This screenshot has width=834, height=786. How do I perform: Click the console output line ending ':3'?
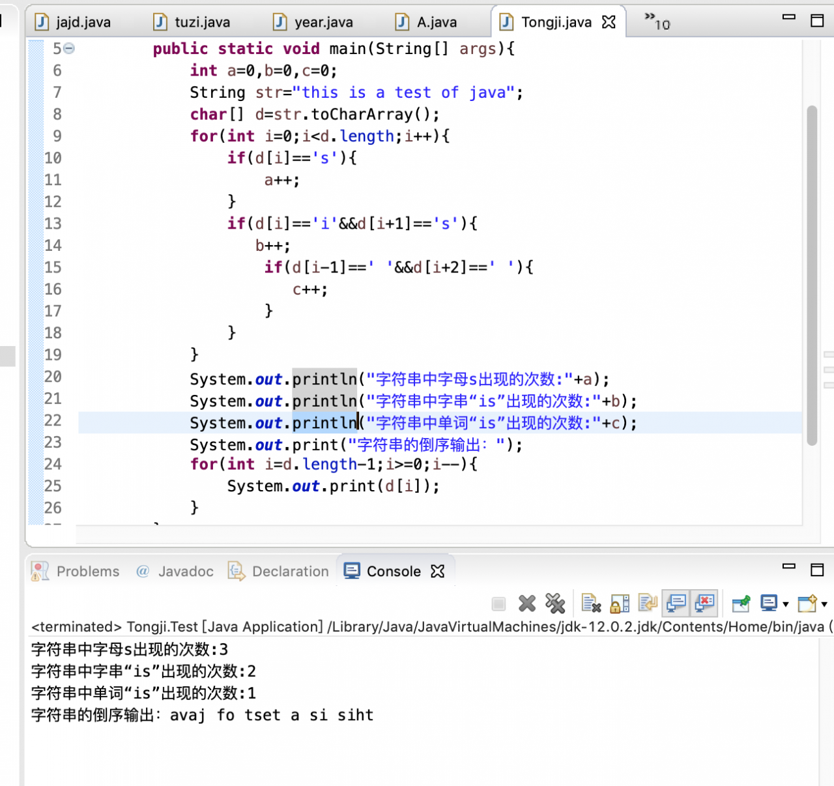click(x=130, y=650)
